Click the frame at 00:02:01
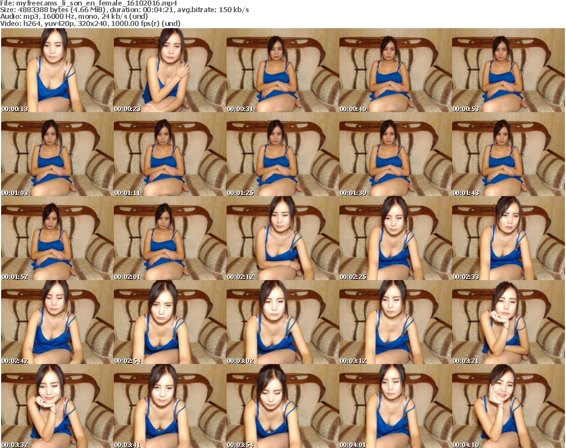This screenshot has height=448, width=566. [x=170, y=238]
